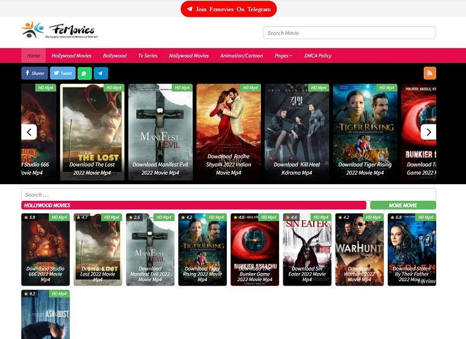Open the More Movie button
Image resolution: width=466 pixels, height=339 pixels.
(403, 205)
